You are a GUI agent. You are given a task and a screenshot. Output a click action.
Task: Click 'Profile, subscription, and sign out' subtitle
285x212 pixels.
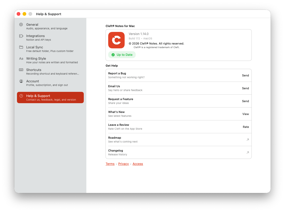[x=47, y=85]
